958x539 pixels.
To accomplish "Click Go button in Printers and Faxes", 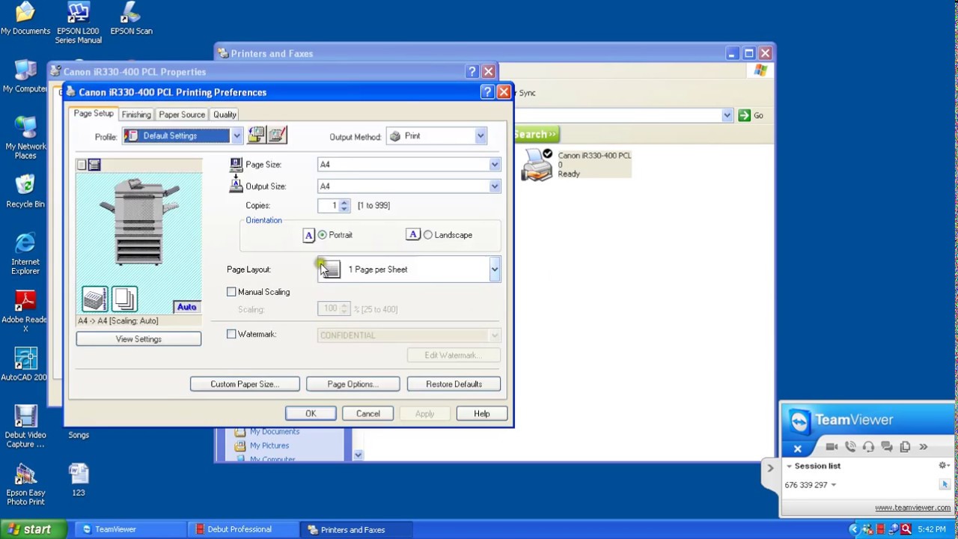I will (751, 115).
